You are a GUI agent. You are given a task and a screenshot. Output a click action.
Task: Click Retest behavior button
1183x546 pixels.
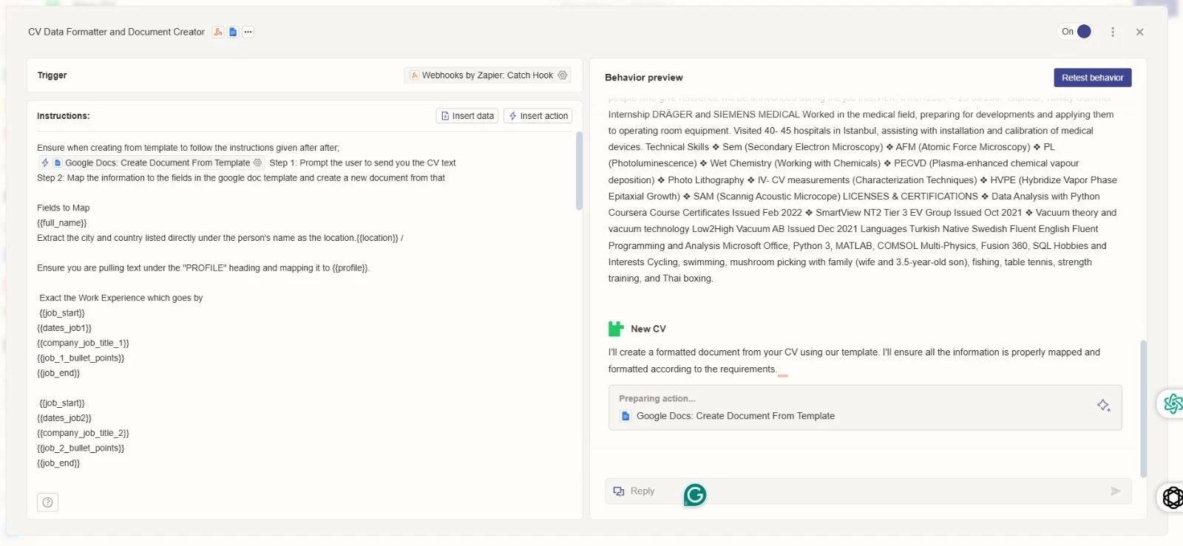click(1092, 78)
